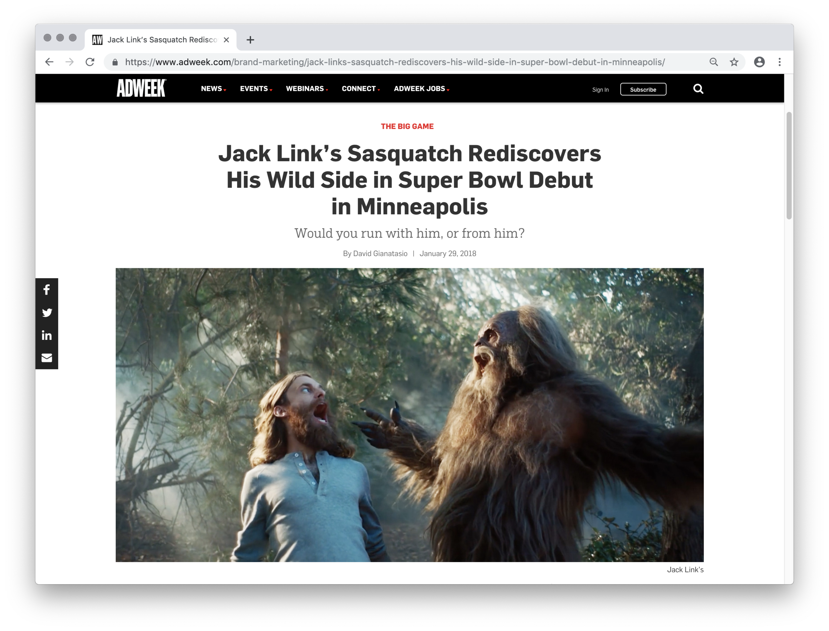
Task: Click the January 29, 2018 date
Action: [x=447, y=254]
